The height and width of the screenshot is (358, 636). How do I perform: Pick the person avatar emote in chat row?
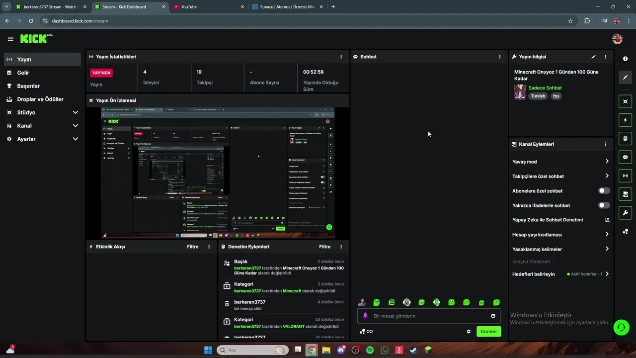click(x=362, y=302)
